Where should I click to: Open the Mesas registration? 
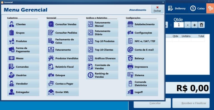(x=23, y=58)
